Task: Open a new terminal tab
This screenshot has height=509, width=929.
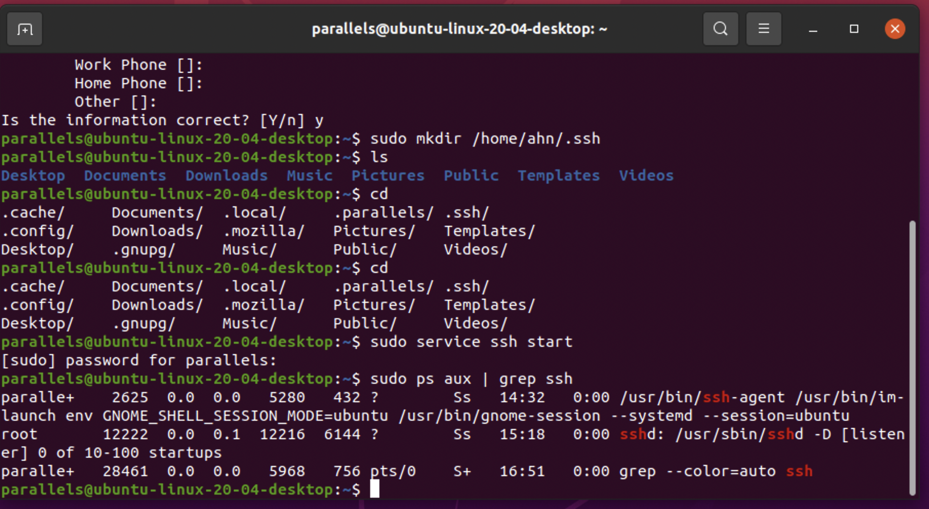Action: click(x=24, y=29)
